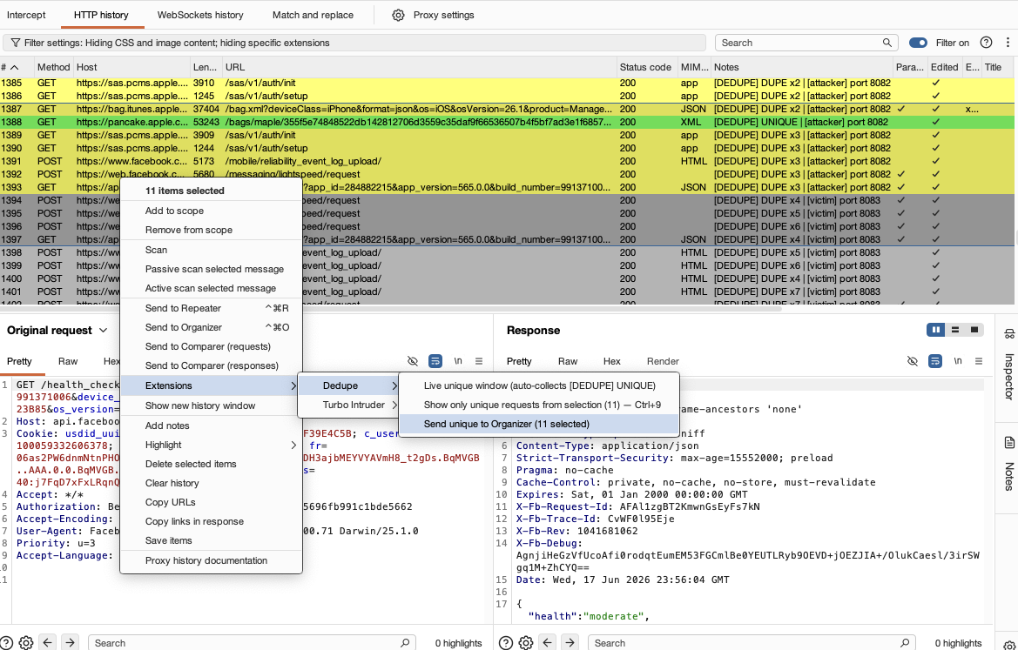Switch Response to top-bottom layout icon
1018x650 pixels.
pos(955,330)
